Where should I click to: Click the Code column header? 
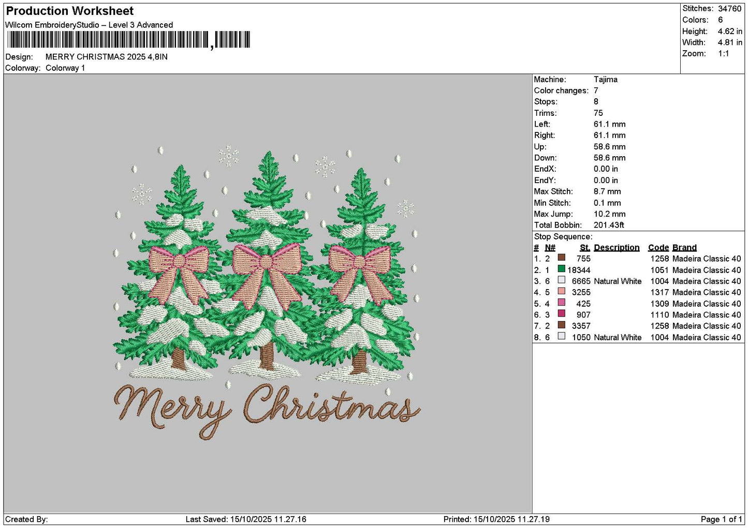[x=658, y=248]
